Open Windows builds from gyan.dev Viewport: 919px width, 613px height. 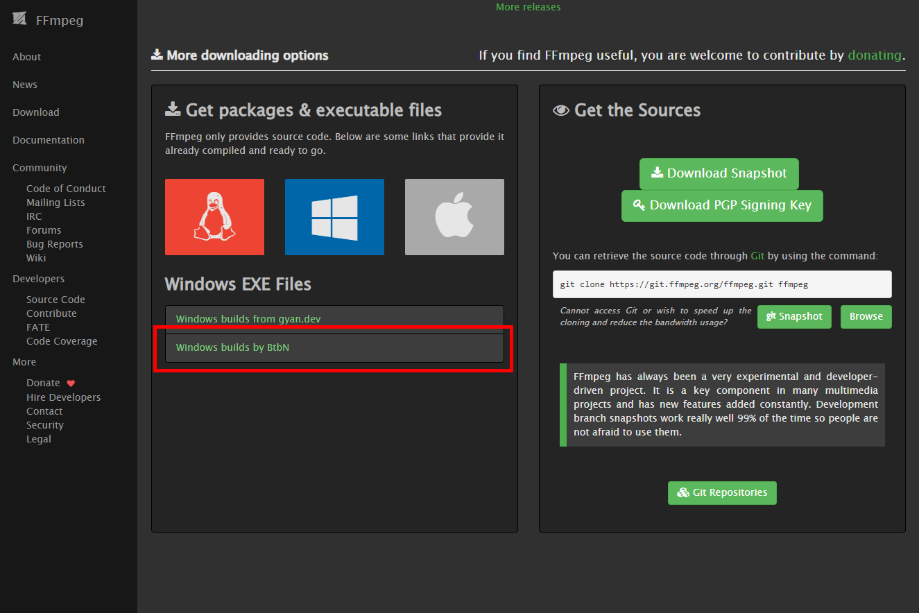click(334, 319)
